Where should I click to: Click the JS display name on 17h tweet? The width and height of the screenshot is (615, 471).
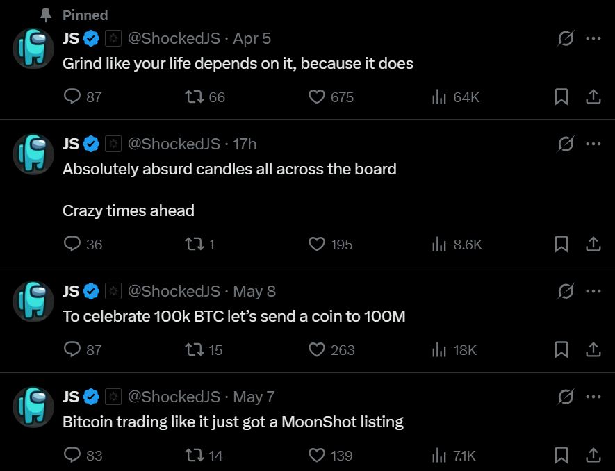71,144
